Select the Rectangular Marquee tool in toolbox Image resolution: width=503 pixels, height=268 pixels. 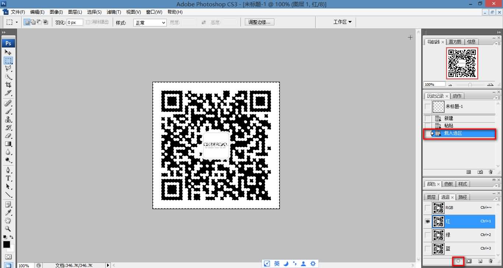point(8,61)
